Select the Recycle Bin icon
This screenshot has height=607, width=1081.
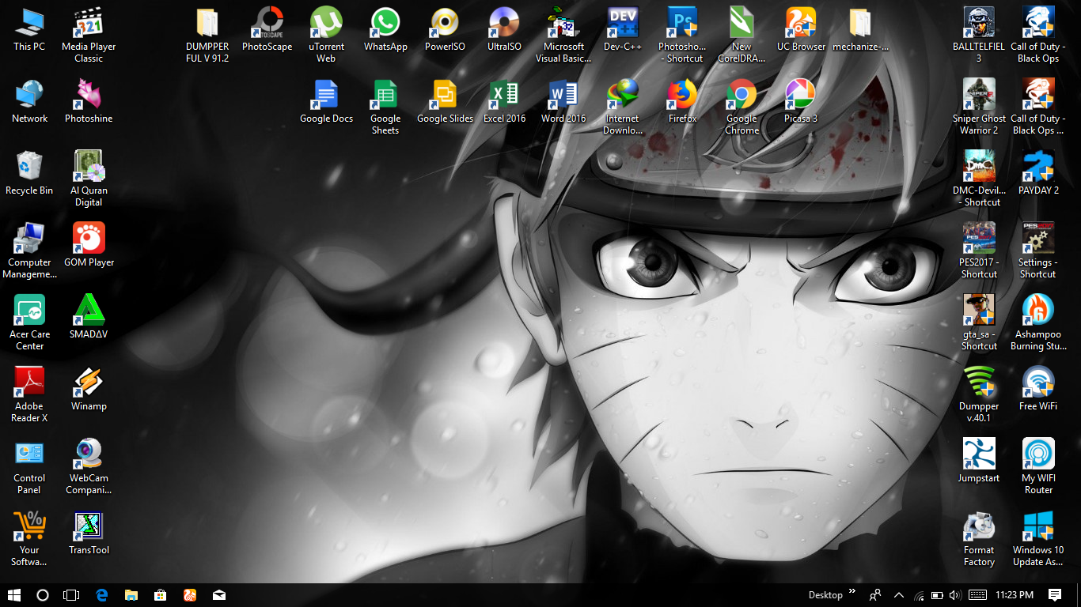29,167
